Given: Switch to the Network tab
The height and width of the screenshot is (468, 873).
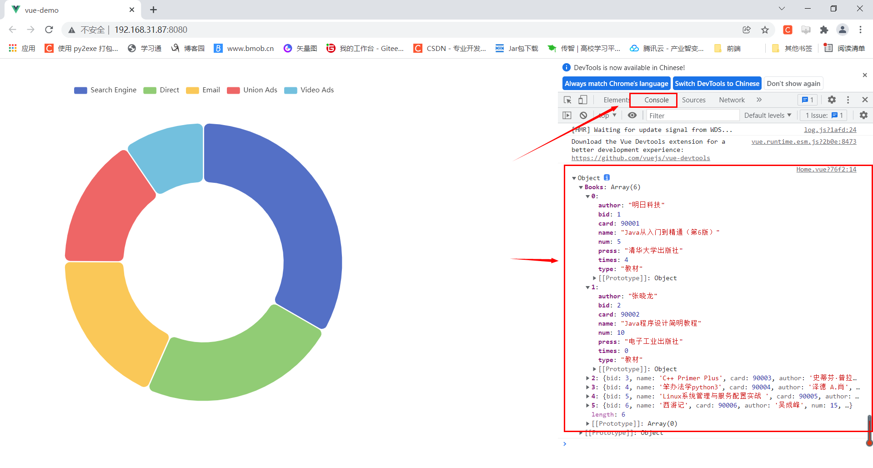Looking at the screenshot, I should click(x=732, y=100).
